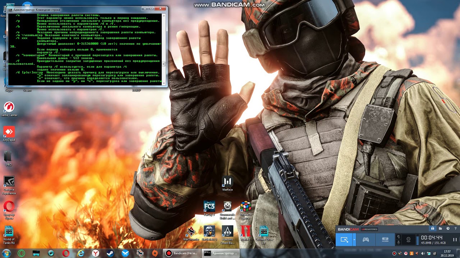Minimize the command prompt window

point(144,8)
